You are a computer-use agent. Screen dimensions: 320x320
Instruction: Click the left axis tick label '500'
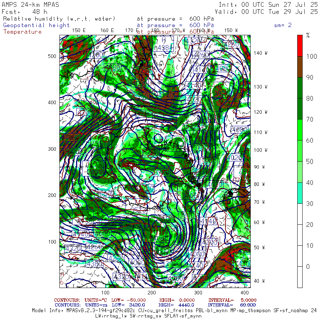click(x=52, y=56)
